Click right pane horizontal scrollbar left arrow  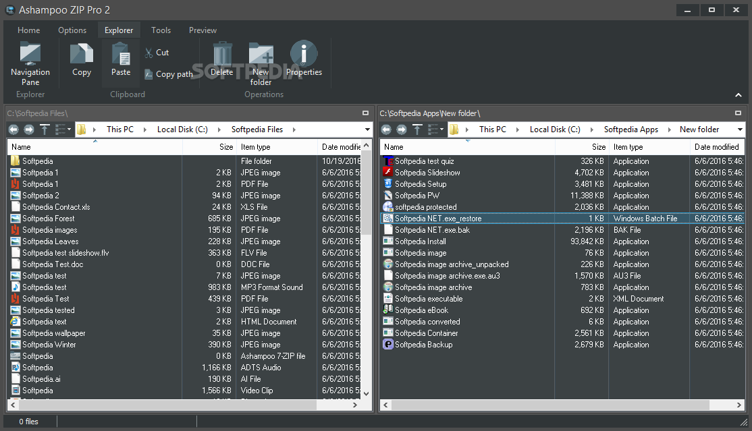click(385, 405)
